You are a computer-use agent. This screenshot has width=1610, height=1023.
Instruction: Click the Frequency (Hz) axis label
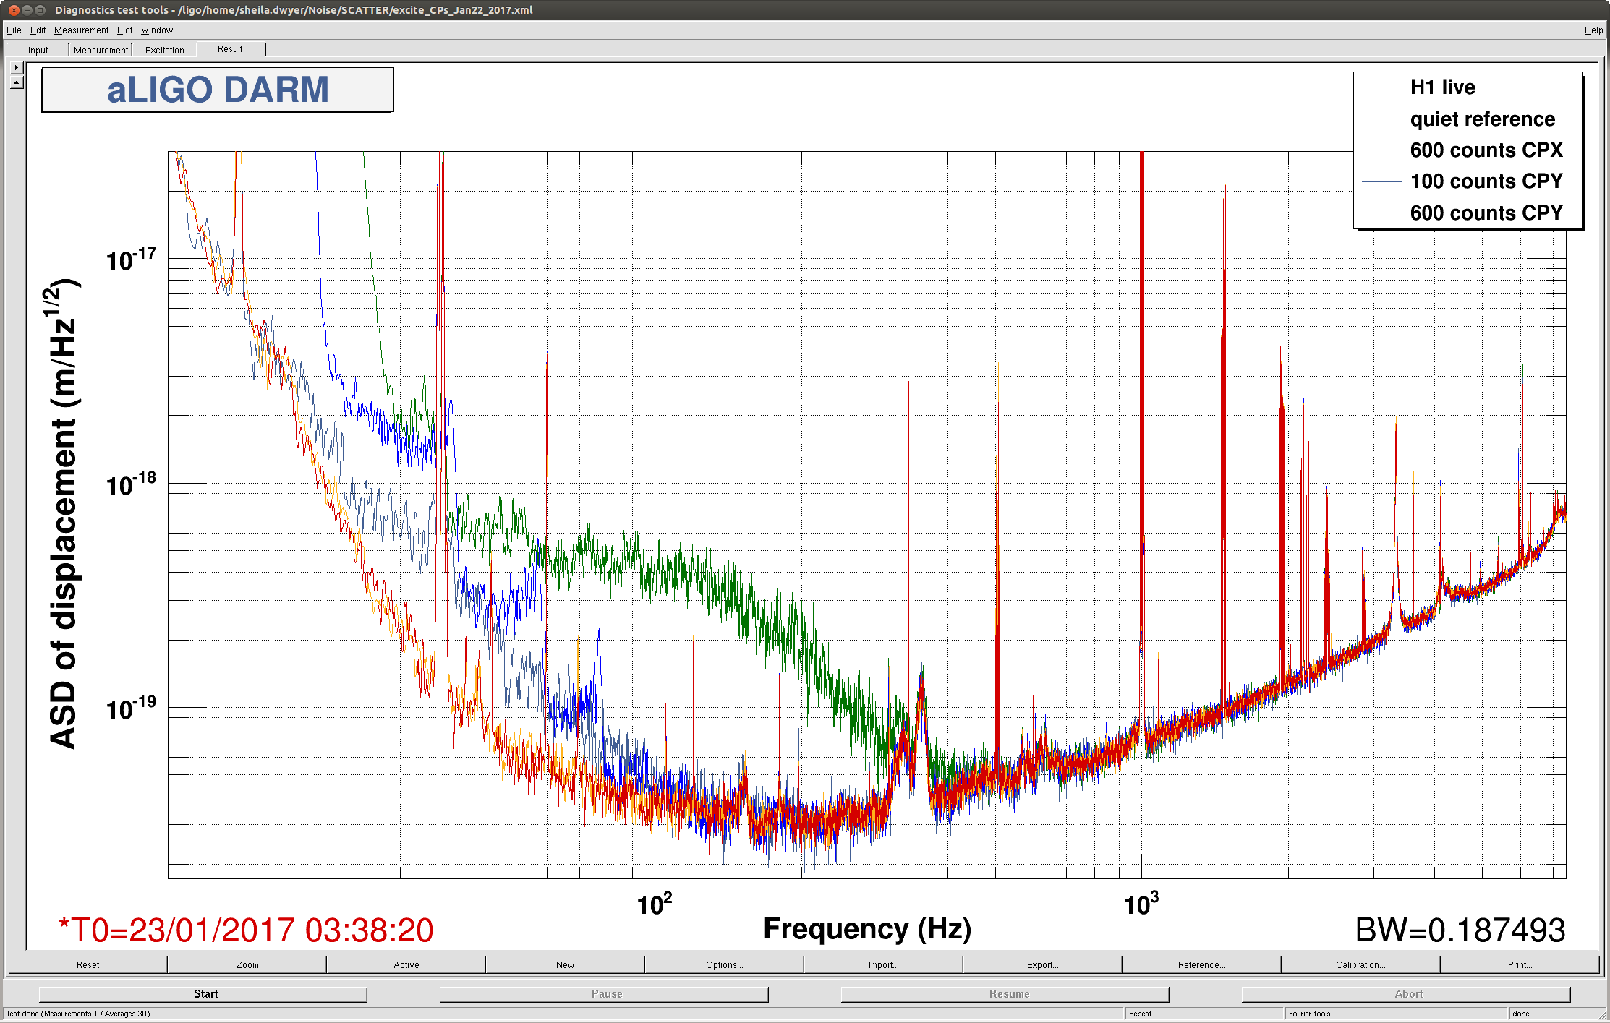pyautogui.click(x=867, y=928)
